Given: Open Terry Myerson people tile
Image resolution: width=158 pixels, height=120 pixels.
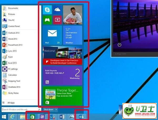Looking at the screenshot, I should pos(73,15).
